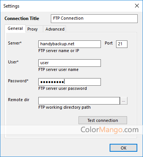Confirm settings with the OK button
This screenshot has height=157, width=143.
pyautogui.click(x=123, y=148)
